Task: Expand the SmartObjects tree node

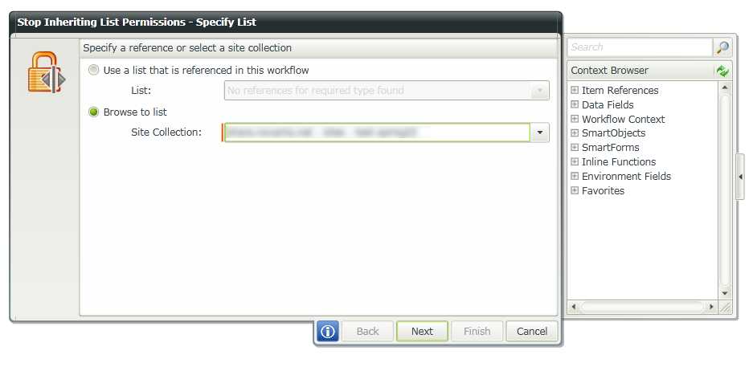Action: (x=575, y=133)
